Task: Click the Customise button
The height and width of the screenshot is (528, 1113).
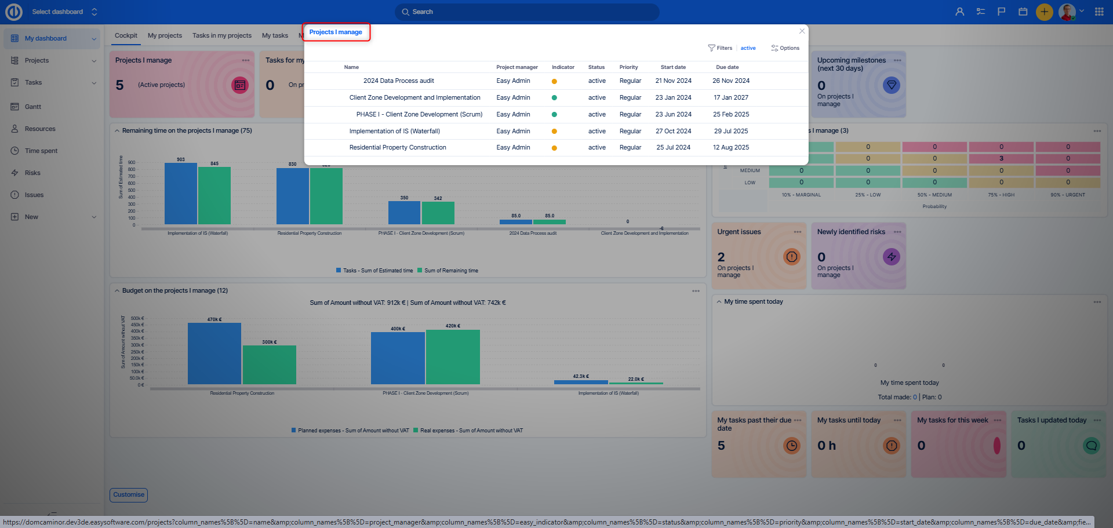Action: pos(129,494)
